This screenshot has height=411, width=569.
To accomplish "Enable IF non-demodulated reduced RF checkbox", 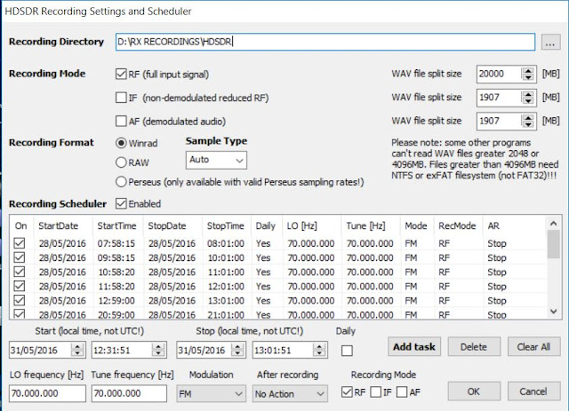I will [121, 98].
